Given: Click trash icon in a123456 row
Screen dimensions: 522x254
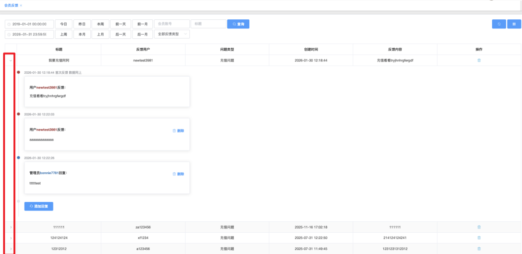Looking at the screenshot, I should 479,248.
